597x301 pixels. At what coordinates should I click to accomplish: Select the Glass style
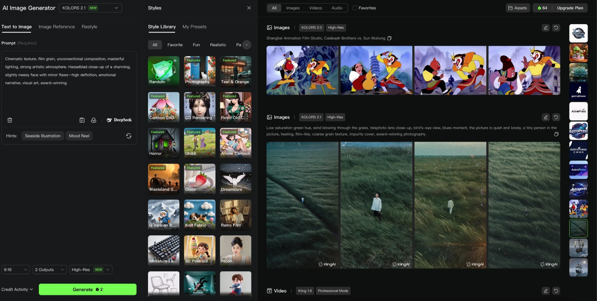click(x=200, y=179)
